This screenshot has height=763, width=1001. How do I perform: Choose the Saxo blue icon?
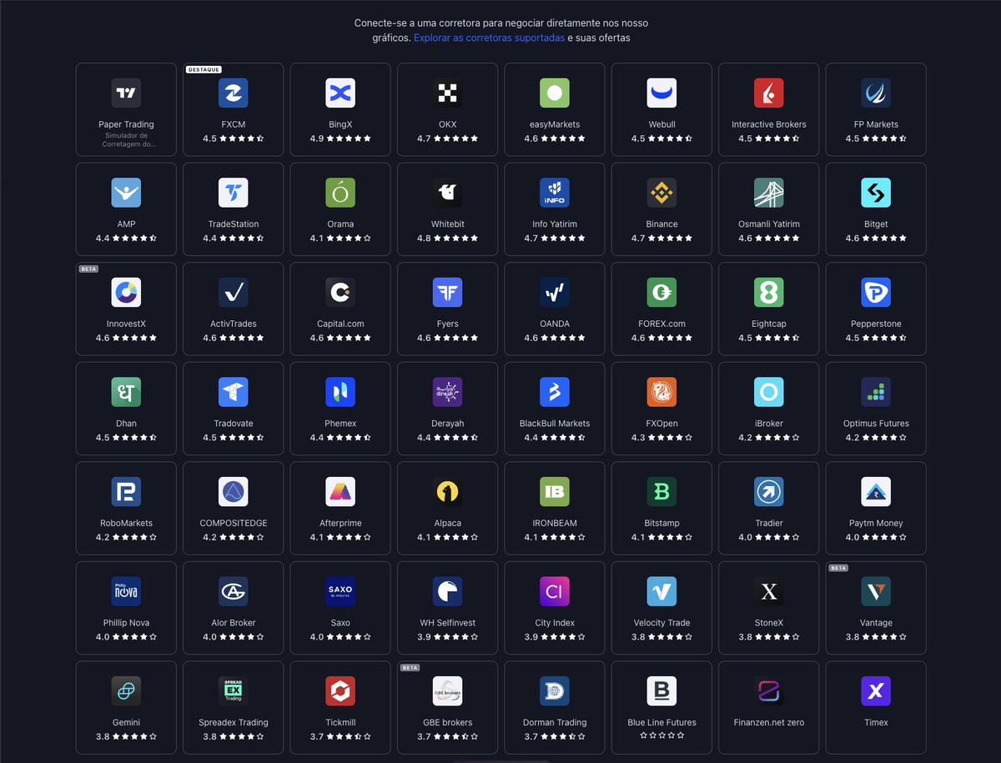pos(340,591)
